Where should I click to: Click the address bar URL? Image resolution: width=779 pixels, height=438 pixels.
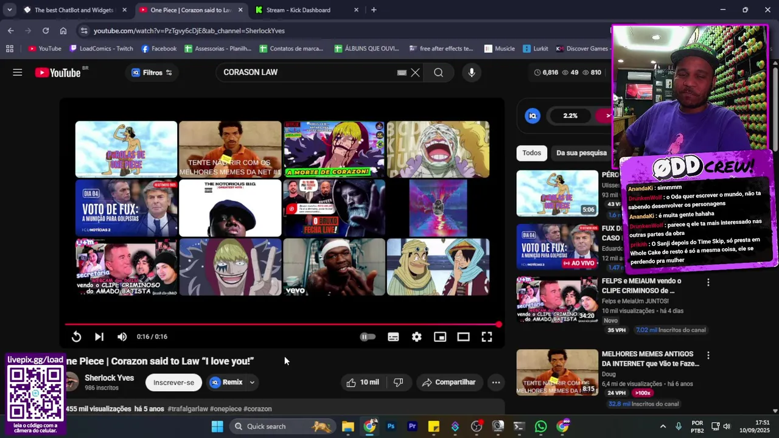(189, 30)
